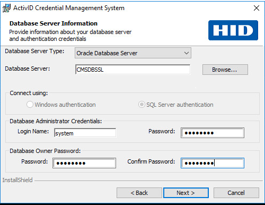The width and height of the screenshot is (265, 205).
Task: Click the Next button
Action: click(186, 193)
